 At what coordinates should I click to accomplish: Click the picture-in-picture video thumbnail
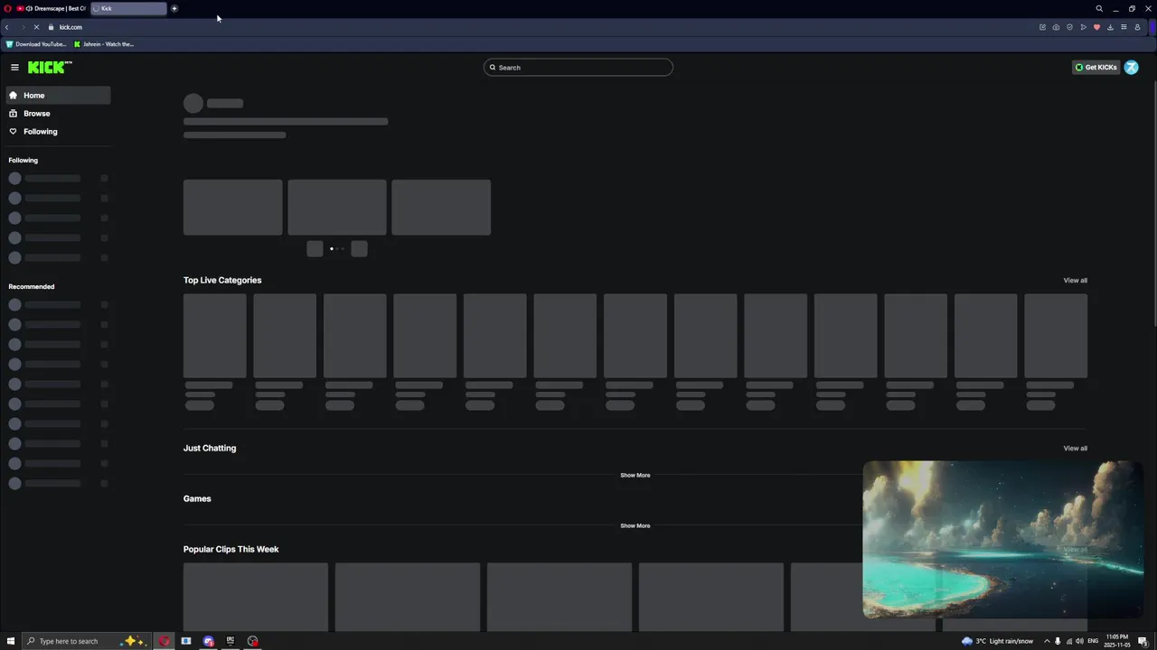1003,540
